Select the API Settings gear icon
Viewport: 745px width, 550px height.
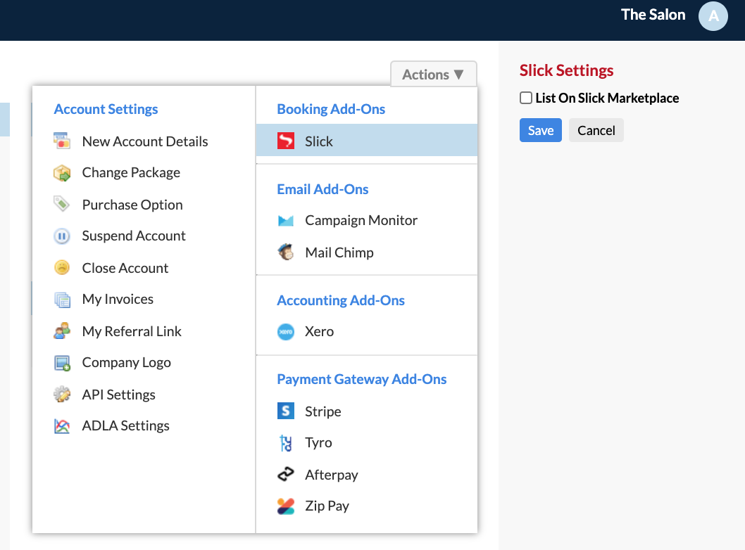click(62, 394)
